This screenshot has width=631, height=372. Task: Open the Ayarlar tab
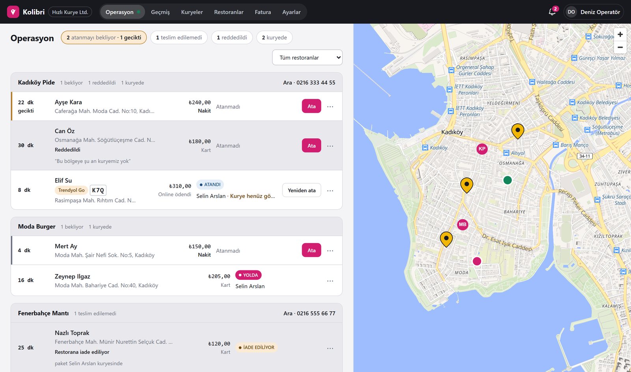(291, 12)
